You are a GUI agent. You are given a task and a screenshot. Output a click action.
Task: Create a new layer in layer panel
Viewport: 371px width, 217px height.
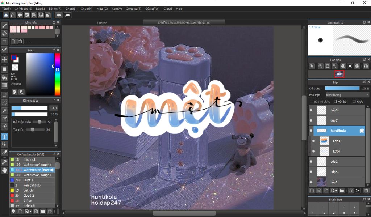[312, 191]
